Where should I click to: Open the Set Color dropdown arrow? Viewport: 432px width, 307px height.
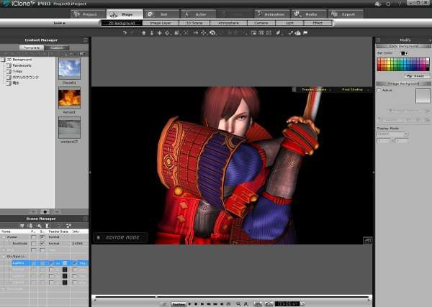pos(407,53)
